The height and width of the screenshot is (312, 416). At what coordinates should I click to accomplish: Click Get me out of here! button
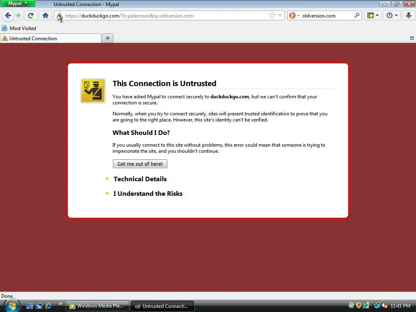[140, 164]
